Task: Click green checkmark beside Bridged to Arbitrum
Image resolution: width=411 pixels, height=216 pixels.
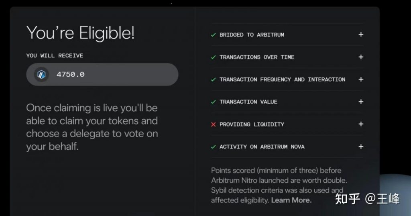Action: [x=214, y=35]
